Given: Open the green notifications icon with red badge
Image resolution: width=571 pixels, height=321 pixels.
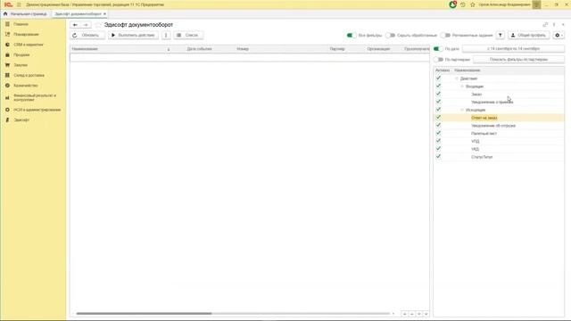Looking at the screenshot, I should click(452, 4).
